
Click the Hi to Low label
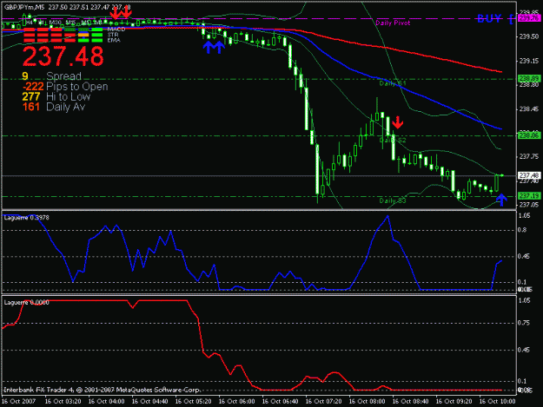(x=69, y=96)
